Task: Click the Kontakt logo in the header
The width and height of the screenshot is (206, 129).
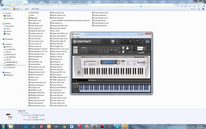Action: coord(82,42)
